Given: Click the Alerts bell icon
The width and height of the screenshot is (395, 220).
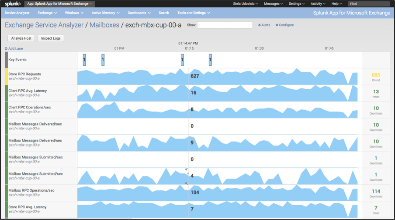Looking at the screenshot, I should 259,25.
